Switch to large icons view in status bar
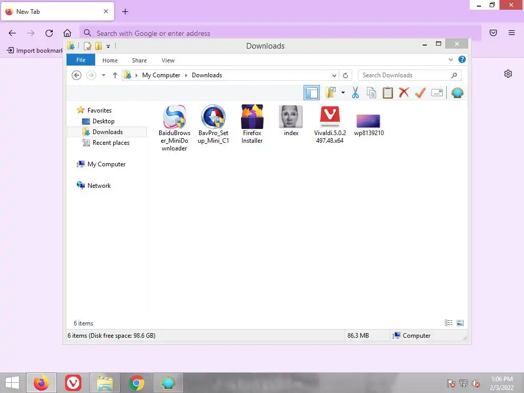The height and width of the screenshot is (393, 524). [460, 323]
